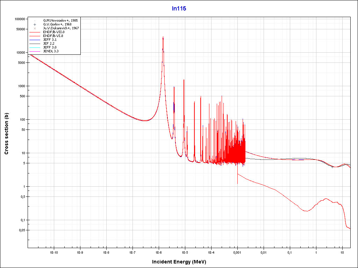Click the magenta line swatch for JENDL 3.3

35,51
